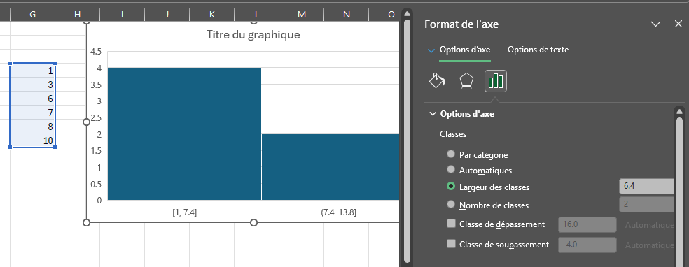This screenshot has width=689, height=267.
Task: Select column header G
Action: coord(32,15)
